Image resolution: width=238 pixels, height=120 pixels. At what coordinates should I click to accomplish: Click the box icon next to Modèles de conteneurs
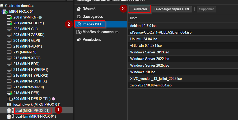pos(79,32)
